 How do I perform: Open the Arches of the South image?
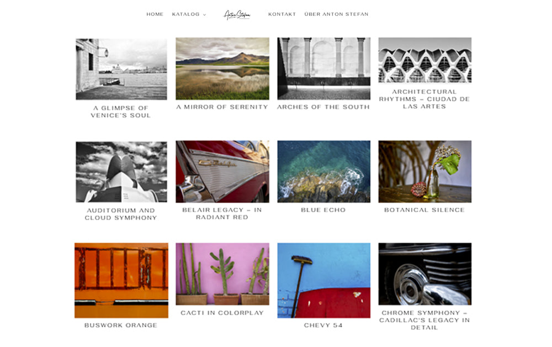click(324, 69)
